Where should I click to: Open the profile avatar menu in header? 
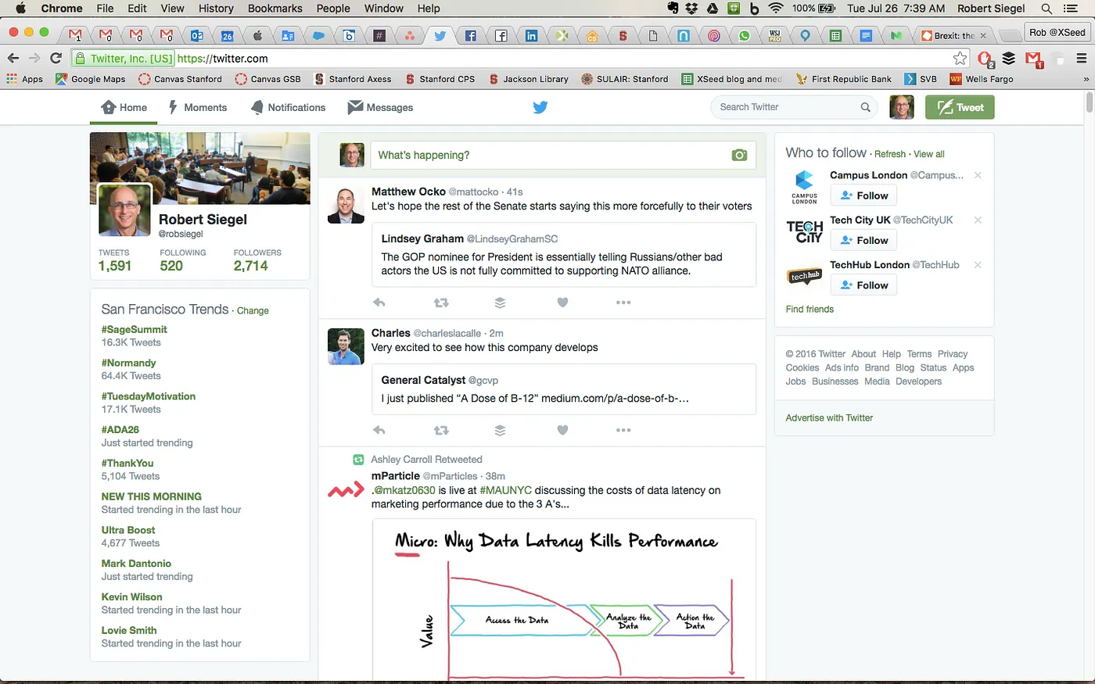point(902,107)
